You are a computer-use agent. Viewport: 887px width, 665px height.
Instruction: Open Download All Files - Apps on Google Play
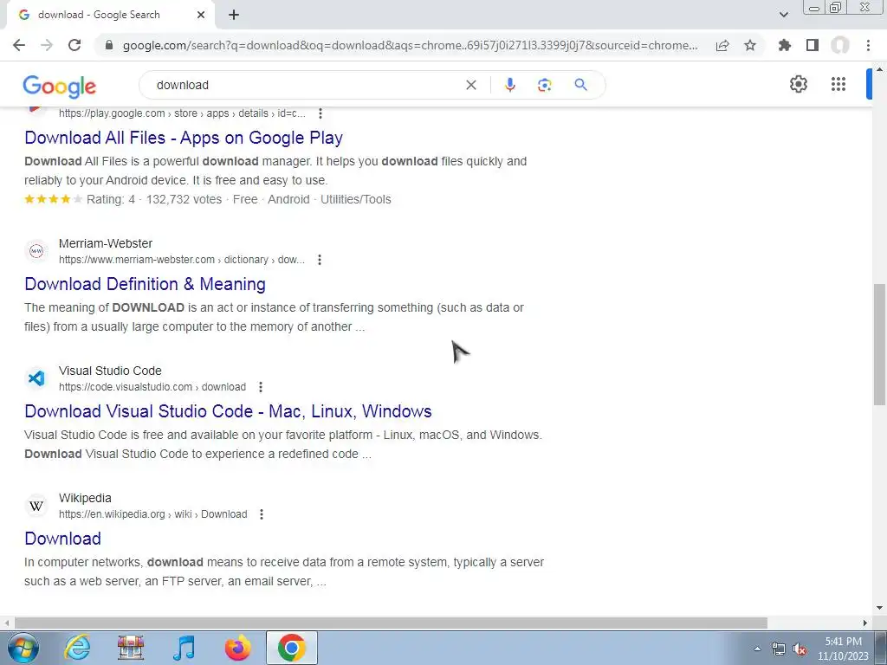pyautogui.click(x=184, y=138)
